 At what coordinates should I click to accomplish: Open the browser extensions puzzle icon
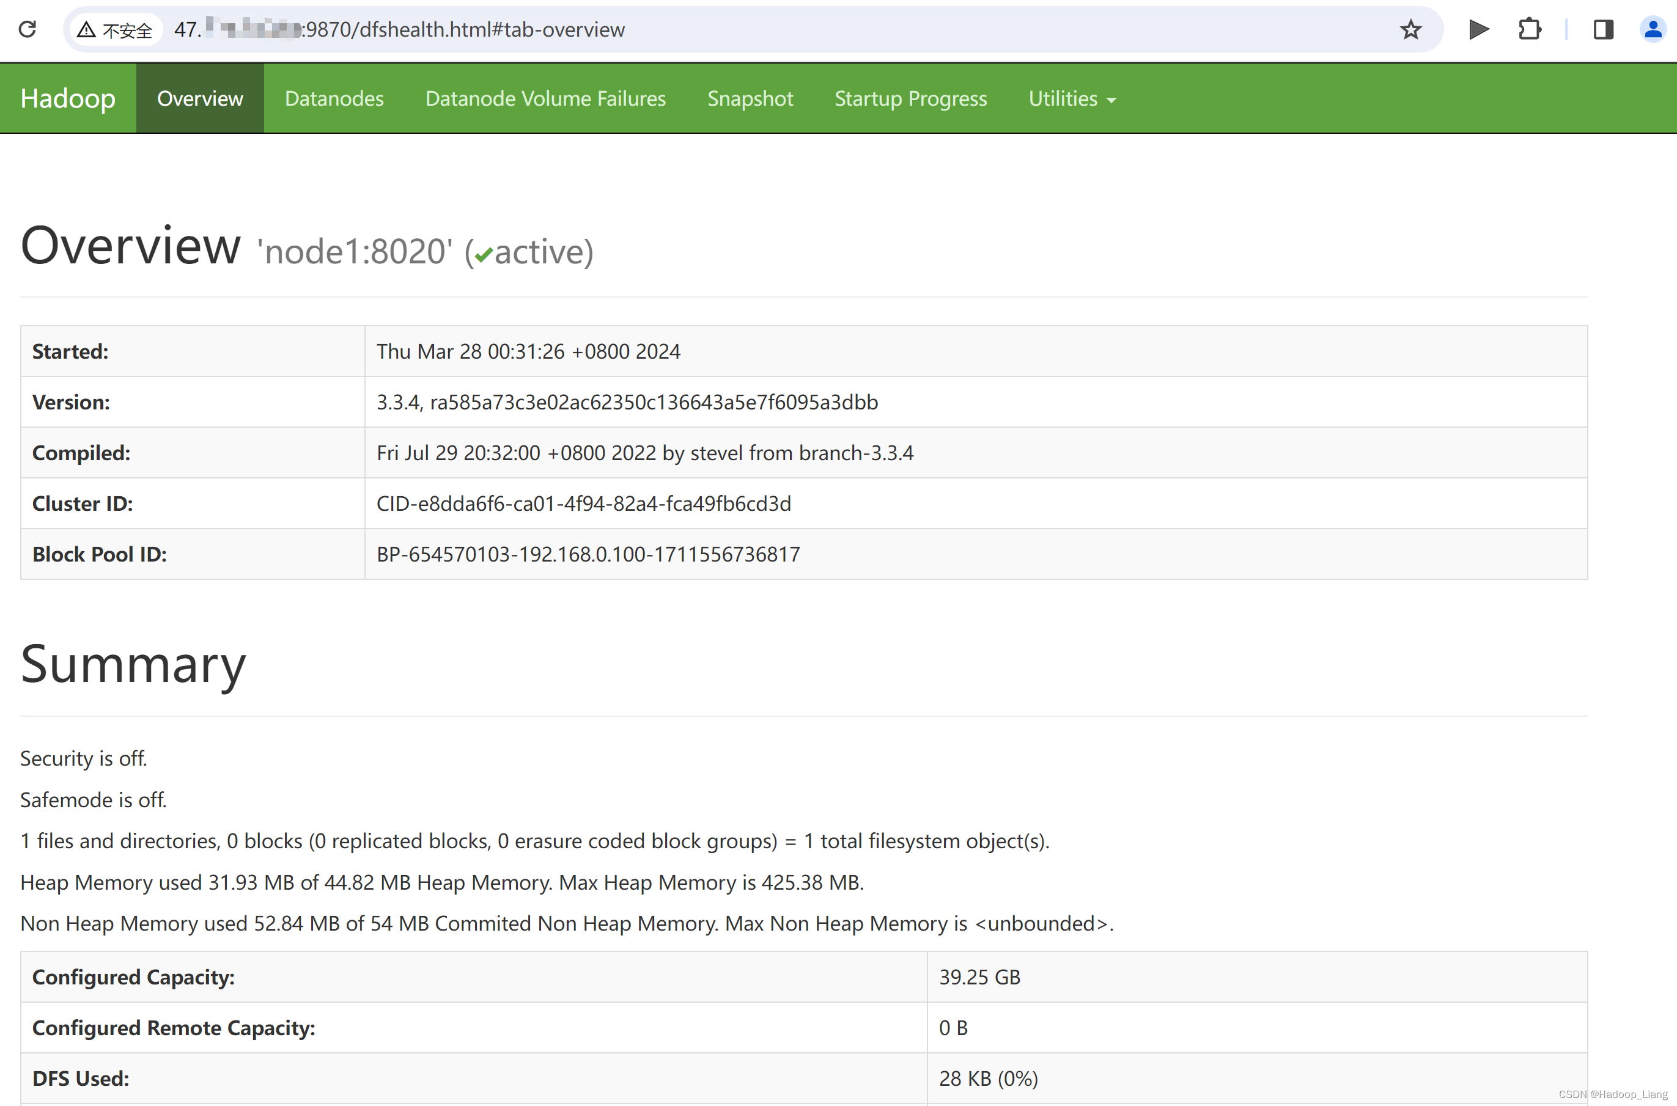1530,29
